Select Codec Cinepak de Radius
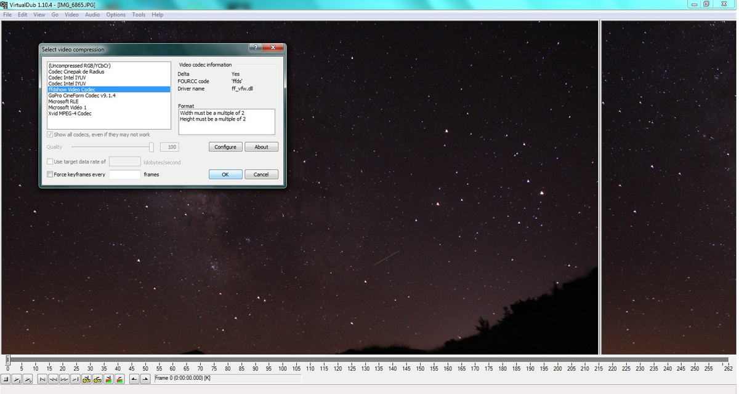The width and height of the screenshot is (739, 394). 109,71
